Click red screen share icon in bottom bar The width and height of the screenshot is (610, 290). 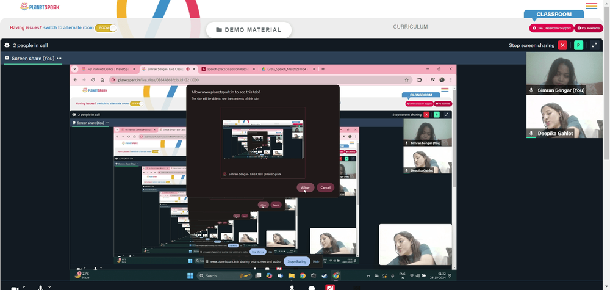tap(330, 288)
